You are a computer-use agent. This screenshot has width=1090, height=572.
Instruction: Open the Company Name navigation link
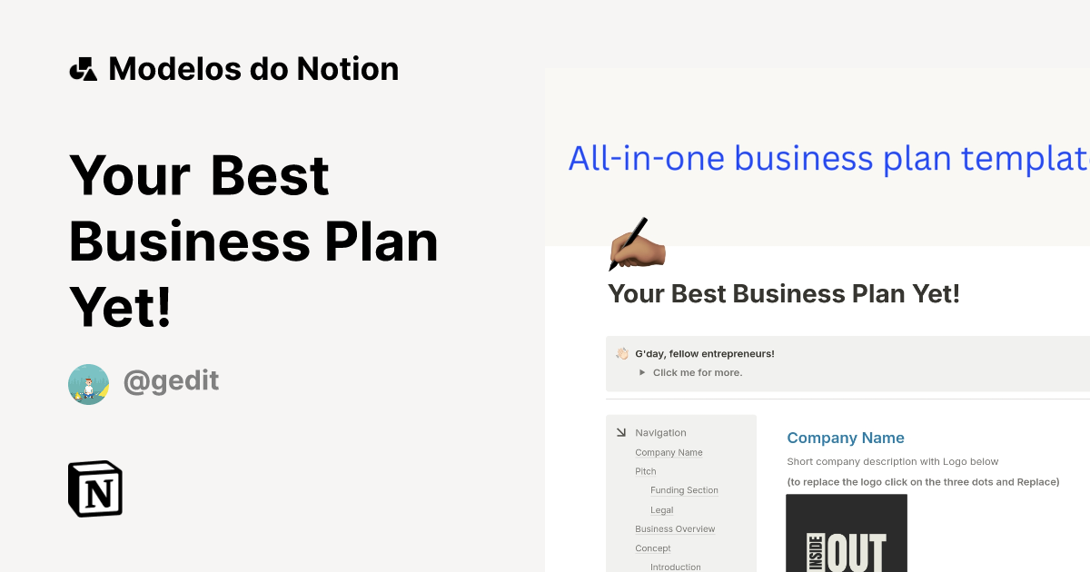coord(669,451)
